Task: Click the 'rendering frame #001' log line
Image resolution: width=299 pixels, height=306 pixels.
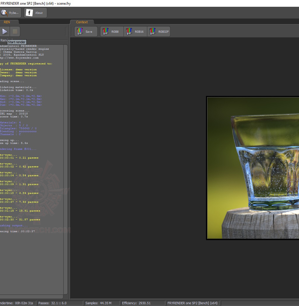Action: coord(18,149)
